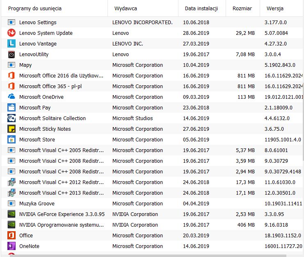Click the Microsoft OneDrive cloud icon
This screenshot has height=257, width=304.
(11, 96)
